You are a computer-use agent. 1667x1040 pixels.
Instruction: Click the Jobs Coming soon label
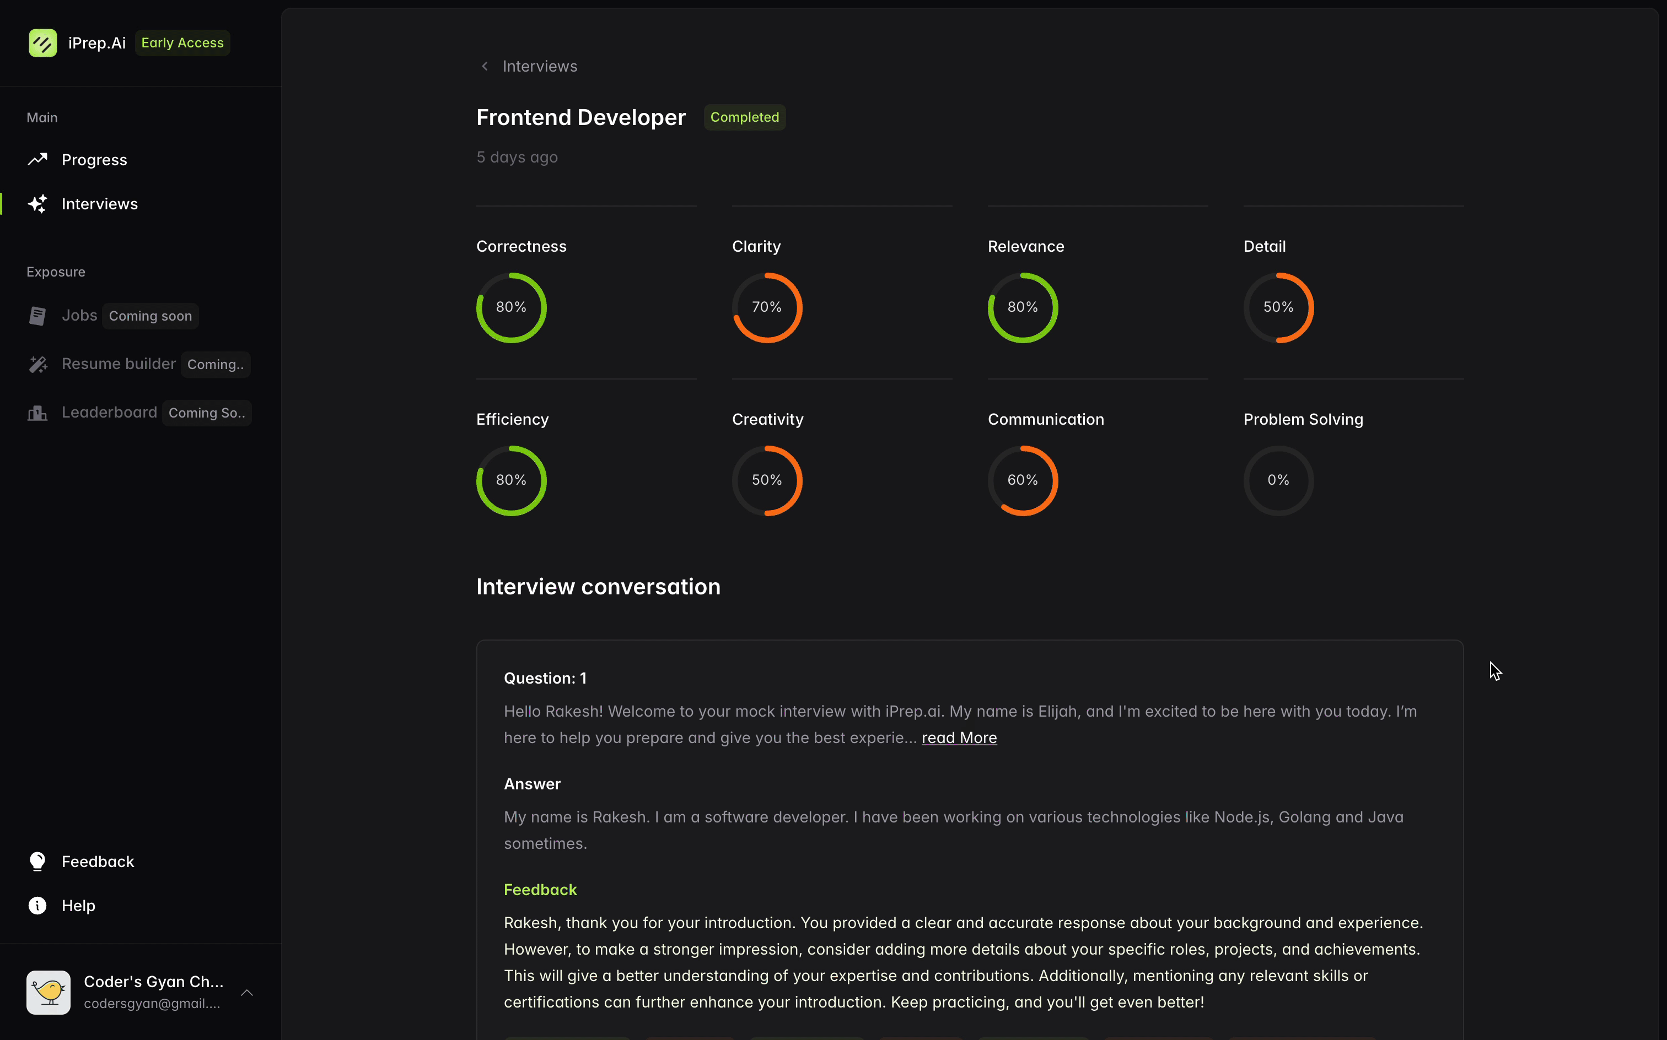coord(150,316)
